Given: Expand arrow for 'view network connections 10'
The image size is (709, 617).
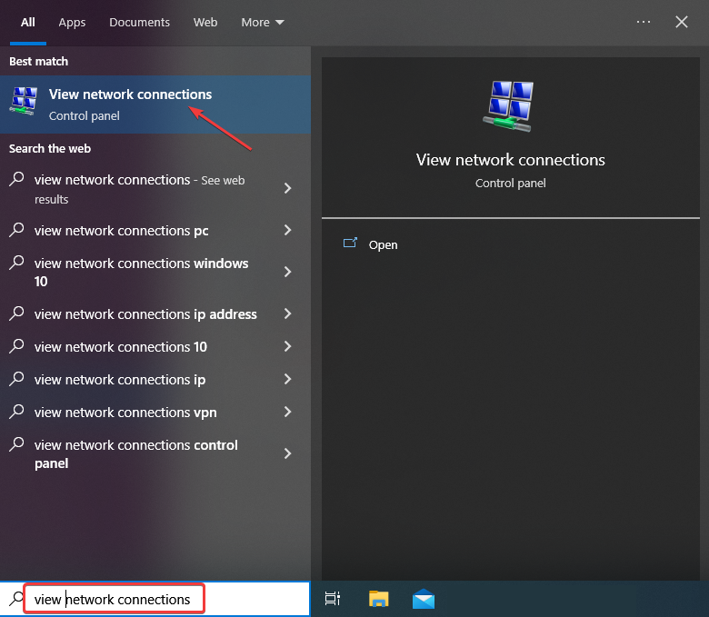Looking at the screenshot, I should (x=287, y=346).
